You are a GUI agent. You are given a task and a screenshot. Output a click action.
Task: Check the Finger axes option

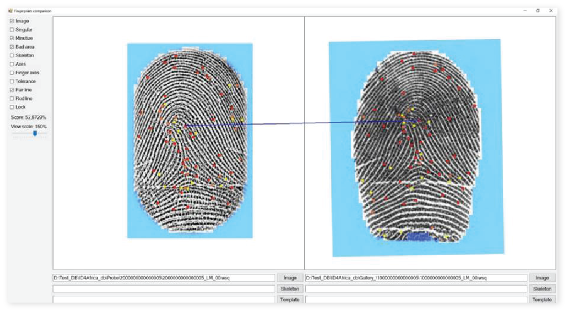click(x=12, y=73)
